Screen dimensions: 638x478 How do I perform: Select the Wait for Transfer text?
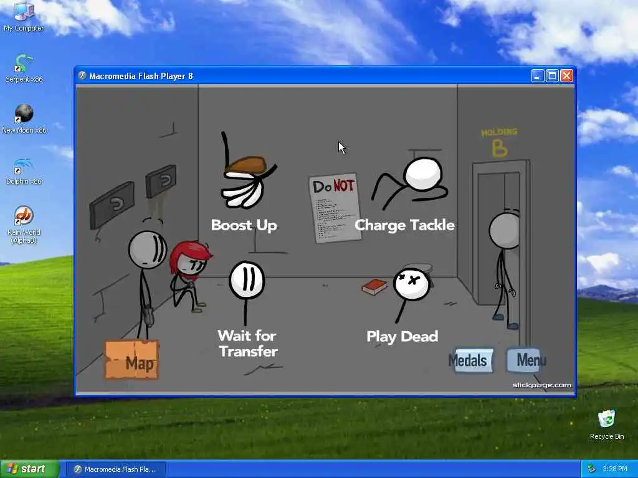[x=248, y=343]
